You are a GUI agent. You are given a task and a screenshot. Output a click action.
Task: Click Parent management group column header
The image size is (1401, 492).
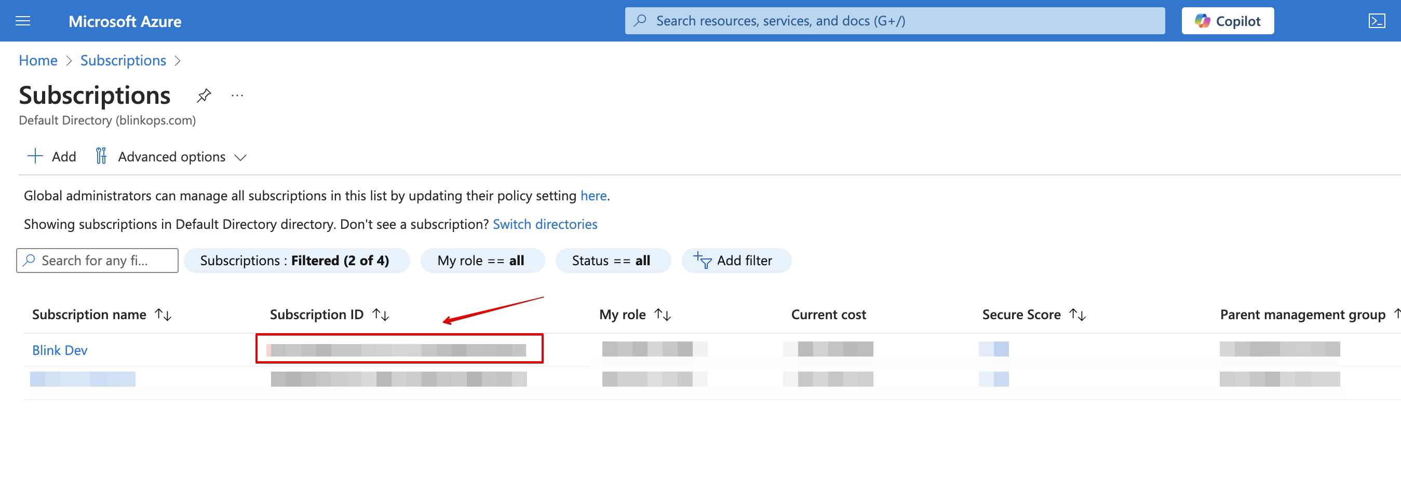click(1302, 315)
